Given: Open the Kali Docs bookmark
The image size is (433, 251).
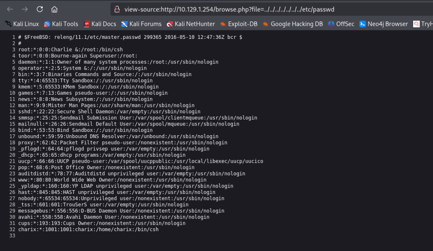Looking at the screenshot, I should point(100,24).
